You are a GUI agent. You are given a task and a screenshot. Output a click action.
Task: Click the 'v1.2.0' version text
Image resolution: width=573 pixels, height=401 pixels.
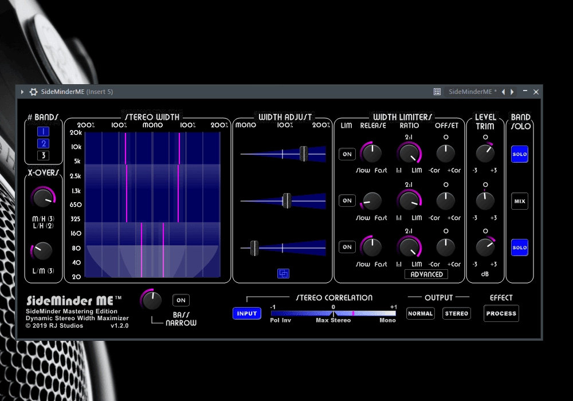pos(120,326)
